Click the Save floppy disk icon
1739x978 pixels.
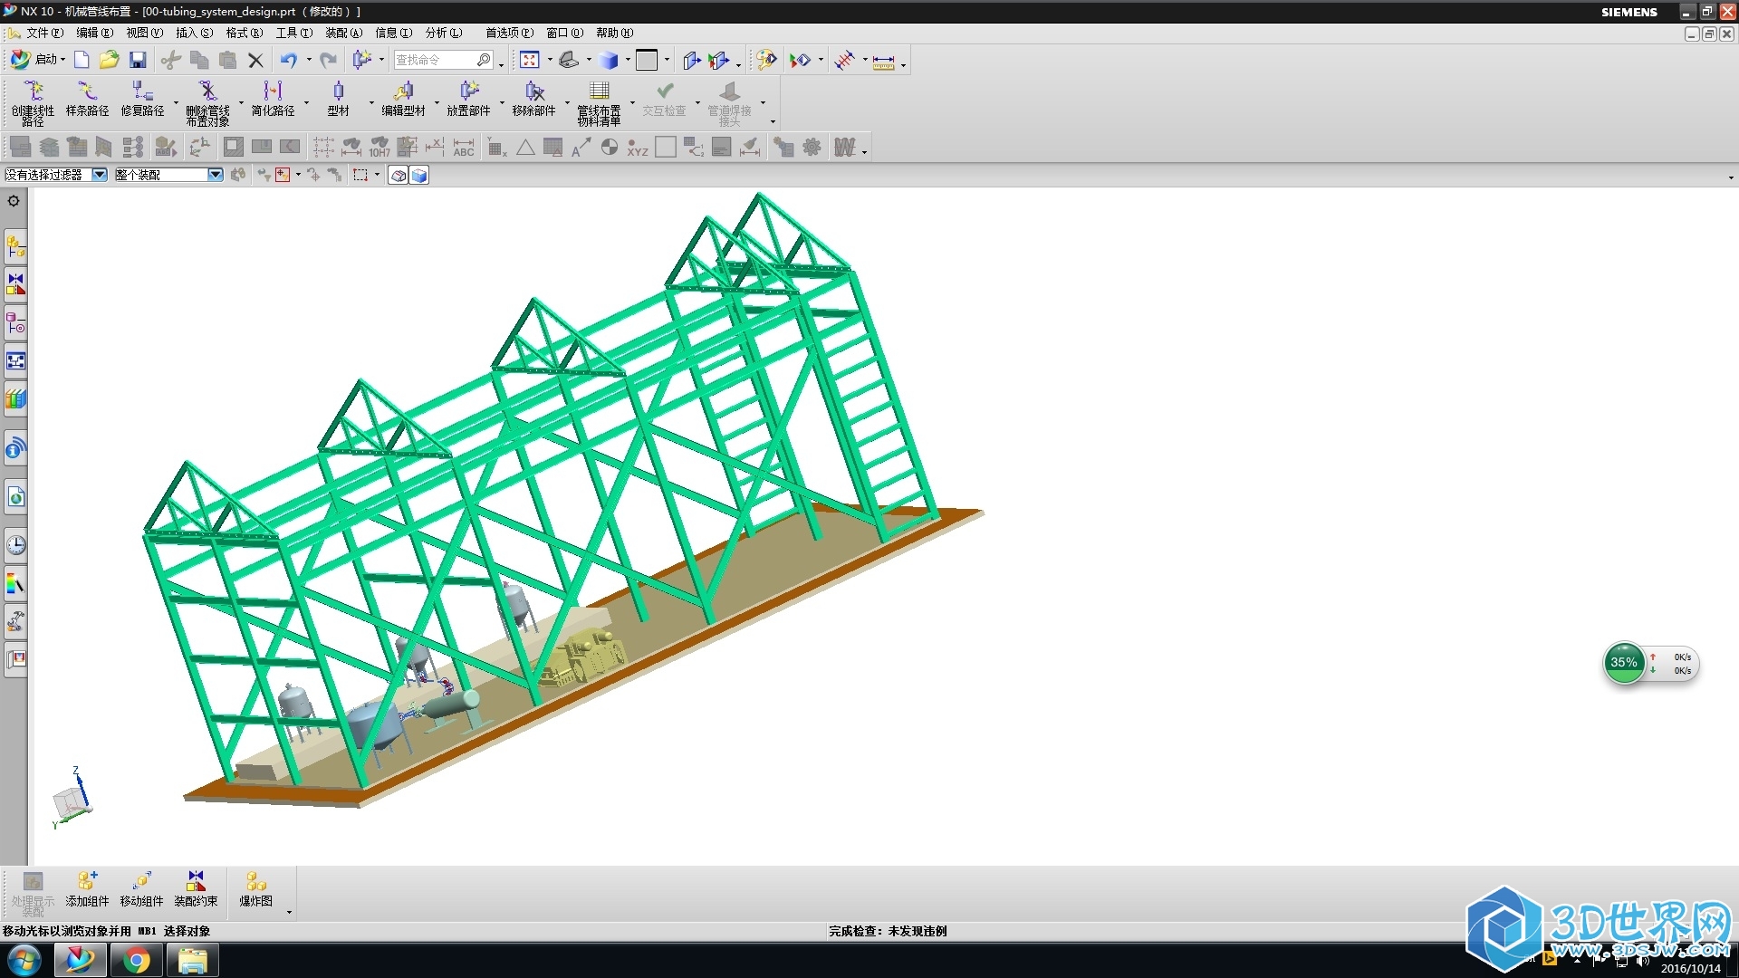pos(138,60)
